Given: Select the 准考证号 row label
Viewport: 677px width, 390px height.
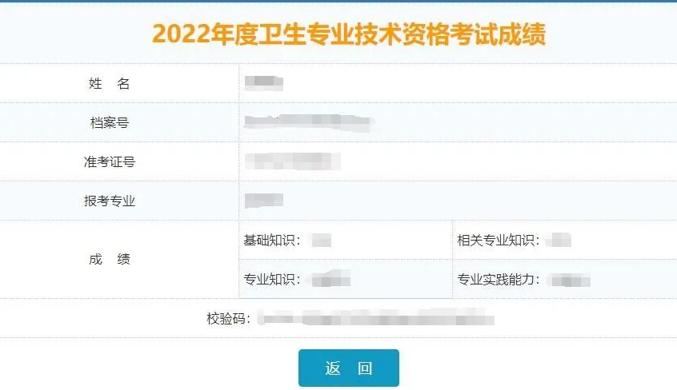Looking at the screenshot, I should 109,162.
